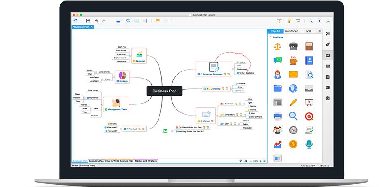Select the briefcase clip art icon
Viewport: 382px width, 187px height.
(x=293, y=46)
